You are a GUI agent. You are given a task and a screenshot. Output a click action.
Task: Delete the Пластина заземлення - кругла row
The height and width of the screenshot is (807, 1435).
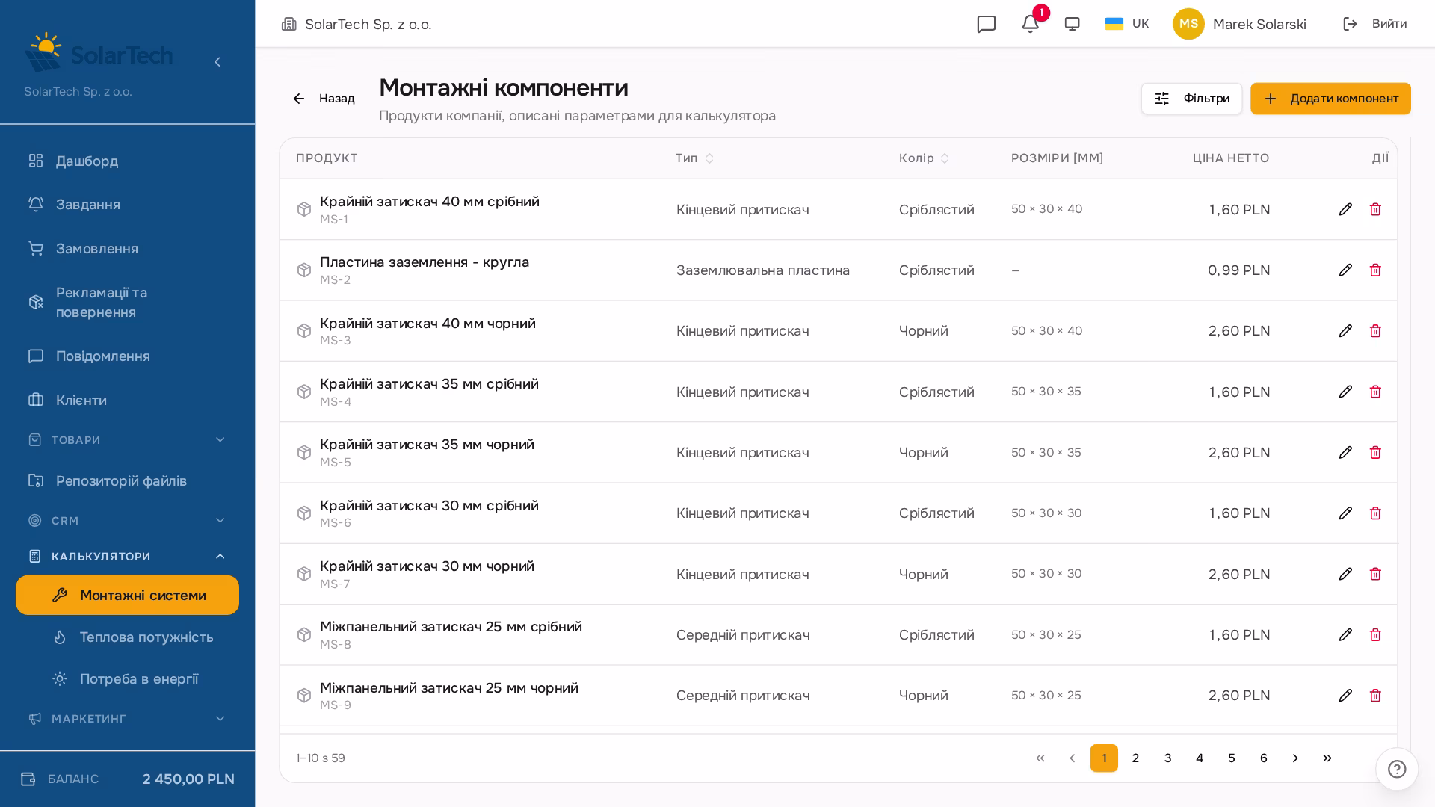coord(1375,270)
